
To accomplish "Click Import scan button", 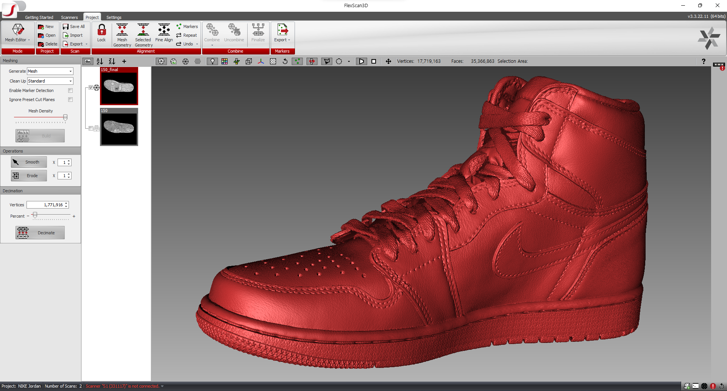I will coord(73,35).
